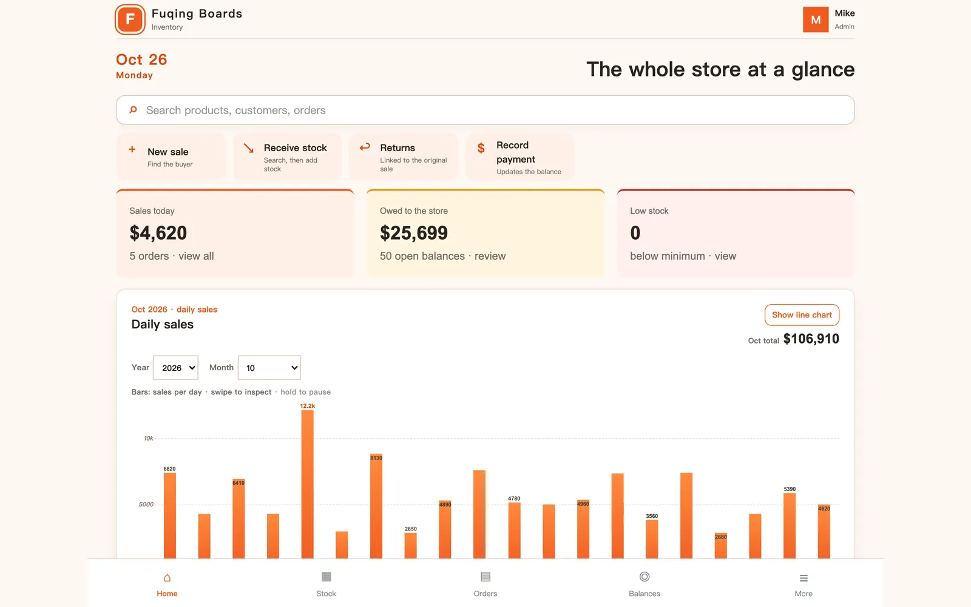Click 'The whole store at a glance'
The image size is (971, 607).
tap(720, 69)
